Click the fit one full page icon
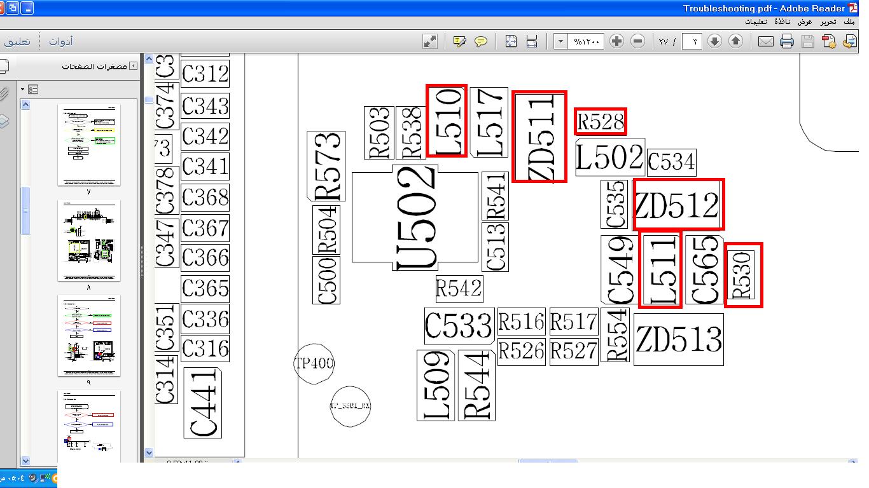 click(x=511, y=41)
